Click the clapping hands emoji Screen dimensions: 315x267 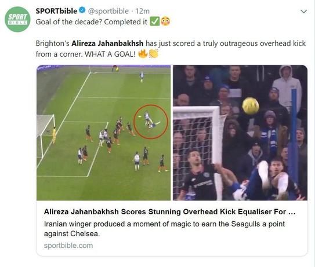coord(153,54)
